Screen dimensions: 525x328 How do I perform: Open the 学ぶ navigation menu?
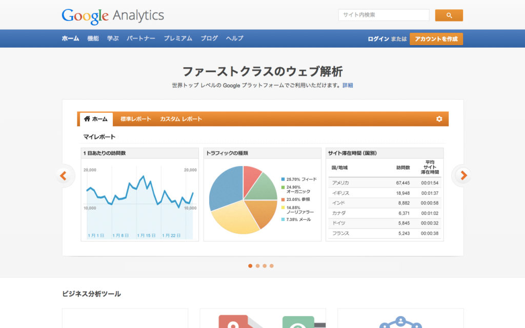pos(112,37)
